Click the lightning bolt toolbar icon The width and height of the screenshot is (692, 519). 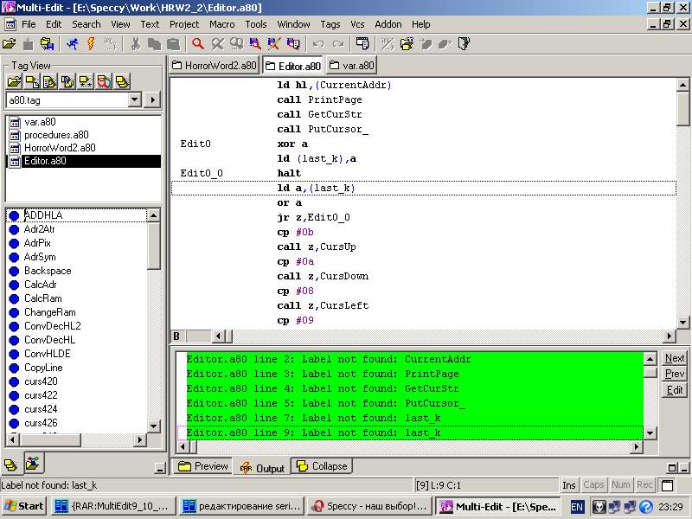point(90,43)
